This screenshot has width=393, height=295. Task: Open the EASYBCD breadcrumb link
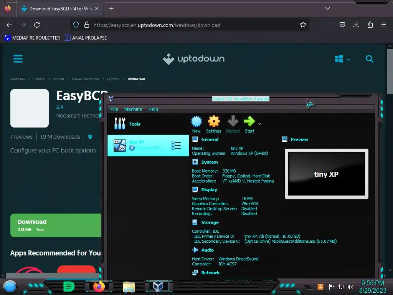pyautogui.click(x=113, y=79)
